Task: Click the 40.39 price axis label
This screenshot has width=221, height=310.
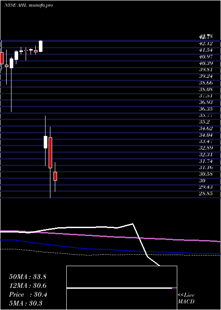Action: [206, 63]
